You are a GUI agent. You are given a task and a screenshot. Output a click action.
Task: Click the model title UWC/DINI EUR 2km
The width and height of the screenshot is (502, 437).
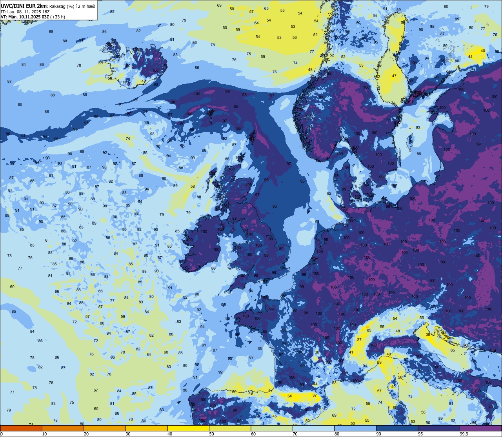(x=24, y=5)
